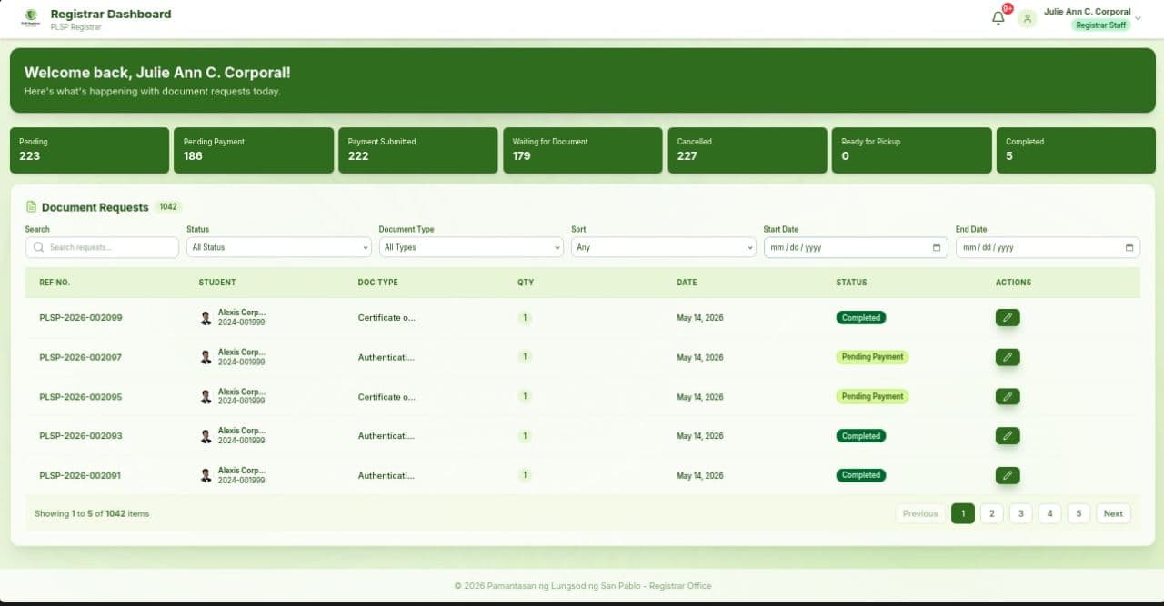Click the DOC TYPE column header
Viewport: 1164px width, 606px height.
378,283
